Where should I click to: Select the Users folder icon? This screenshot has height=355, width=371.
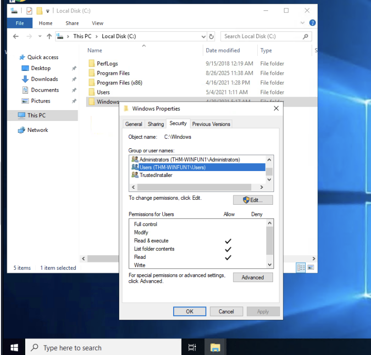tap(92, 92)
